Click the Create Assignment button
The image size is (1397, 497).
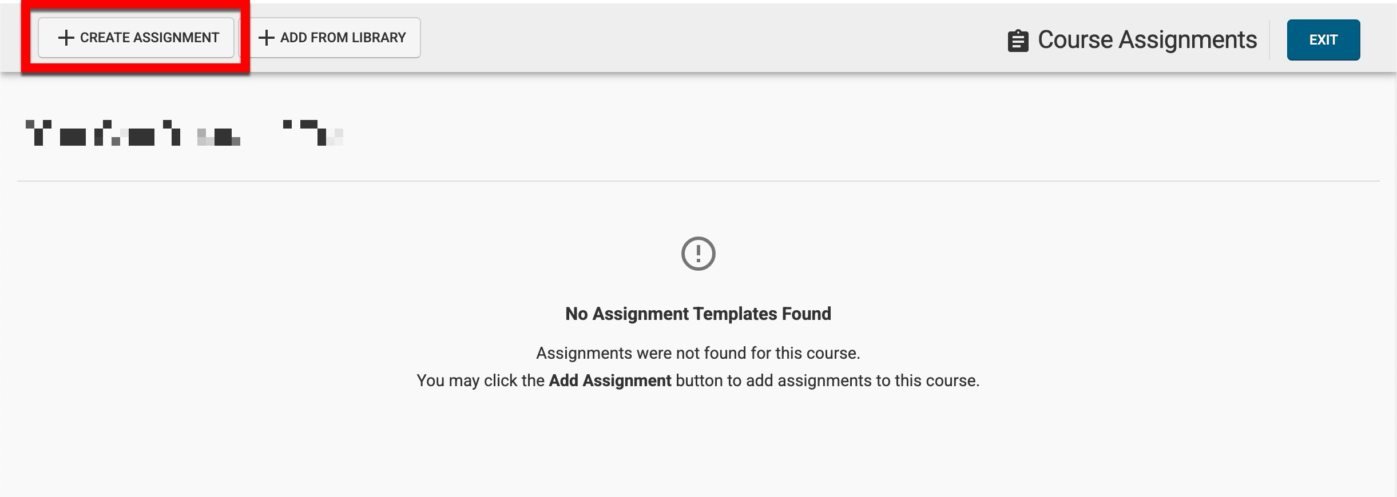pyautogui.click(x=136, y=38)
